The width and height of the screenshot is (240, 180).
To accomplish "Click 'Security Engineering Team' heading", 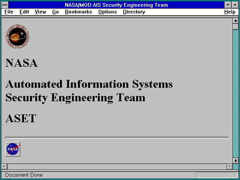I will point(75,98).
